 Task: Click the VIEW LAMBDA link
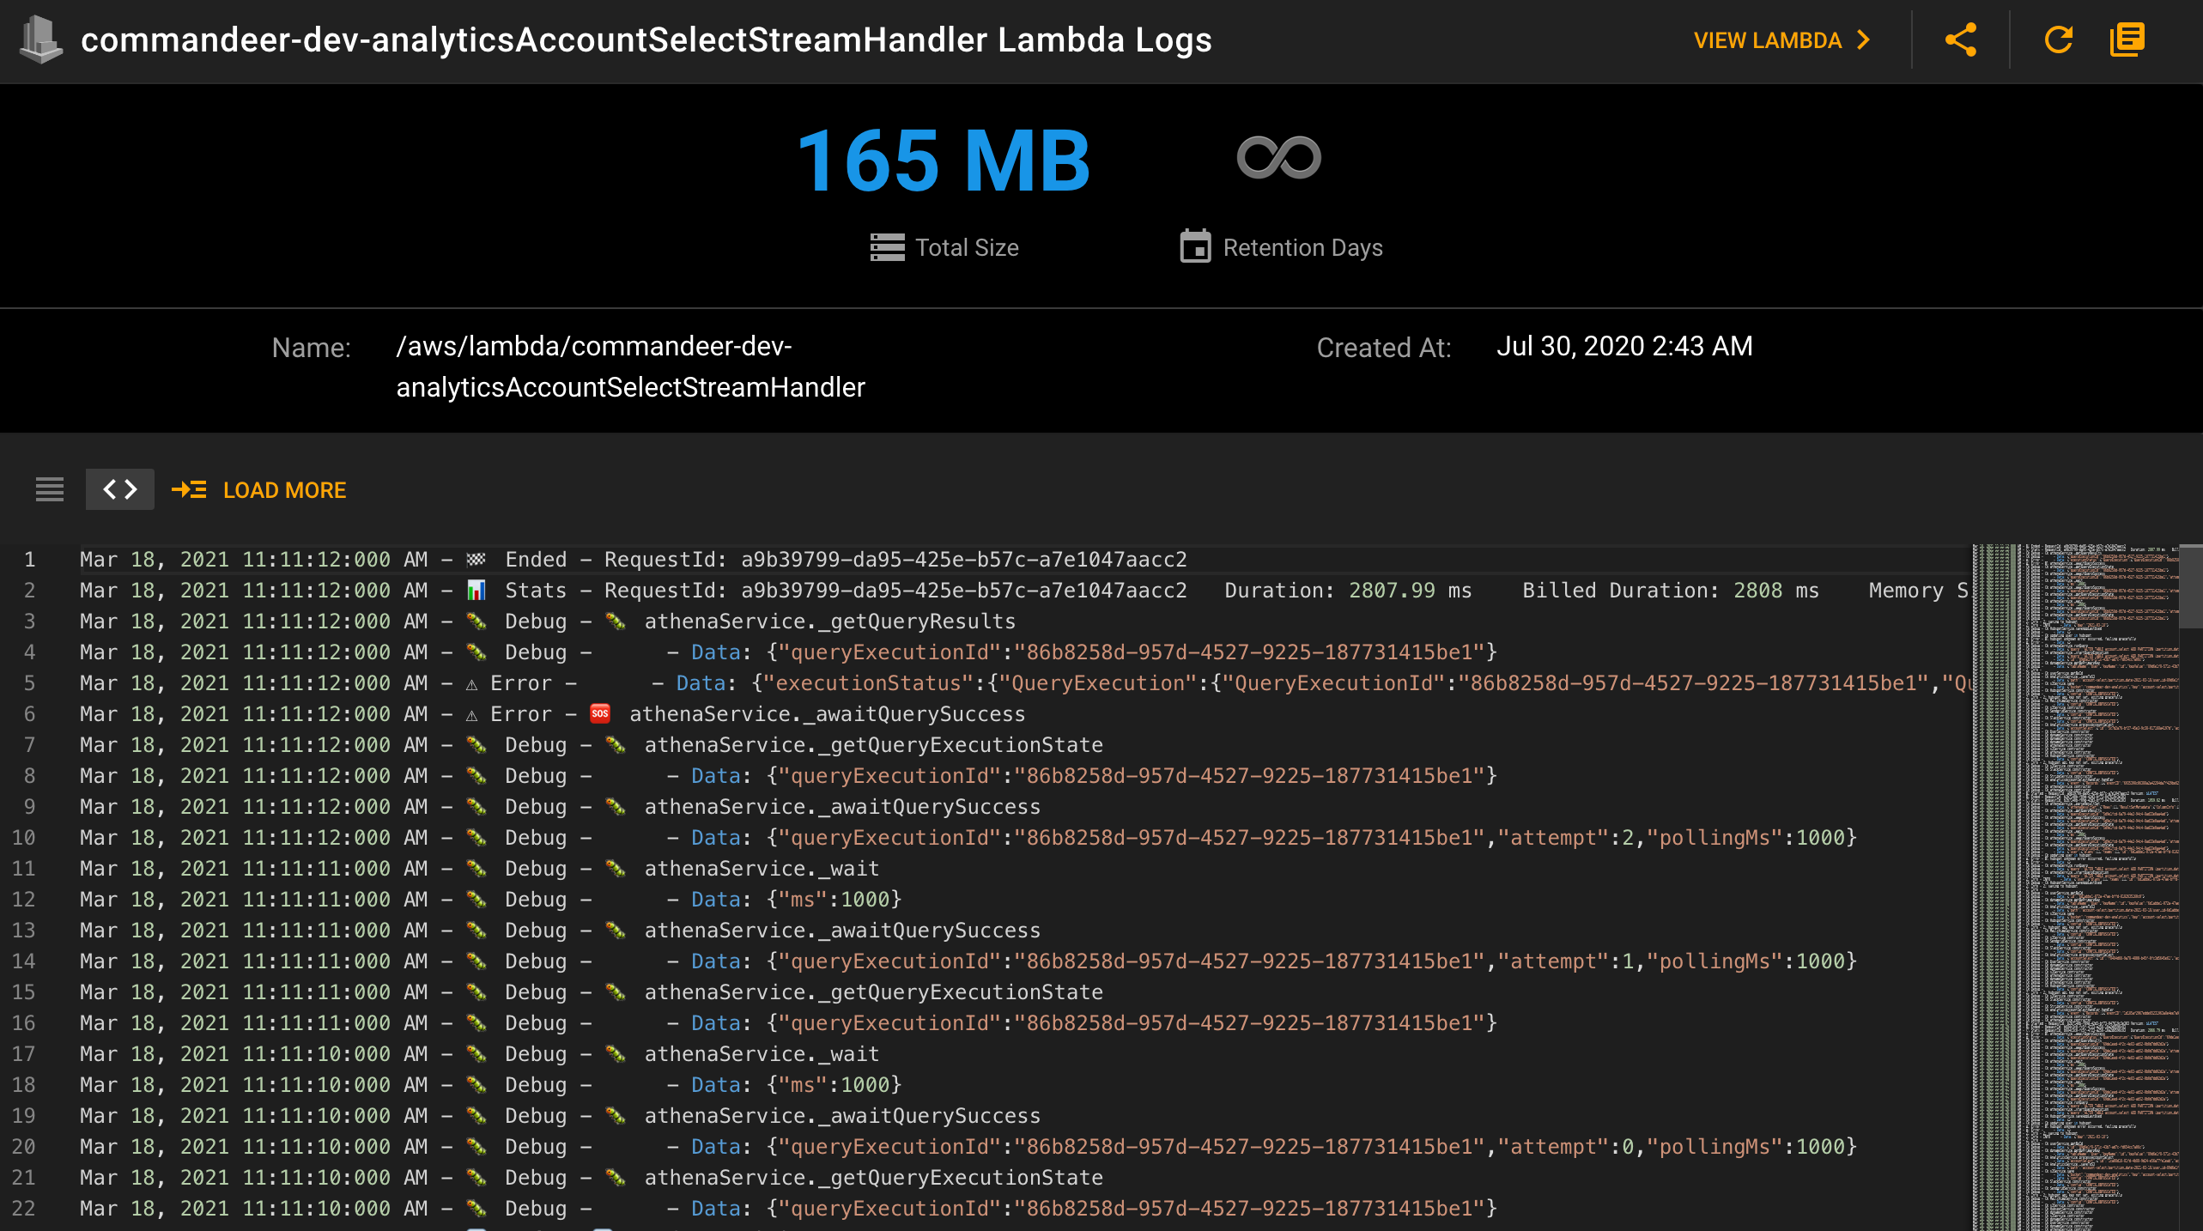coord(1782,40)
